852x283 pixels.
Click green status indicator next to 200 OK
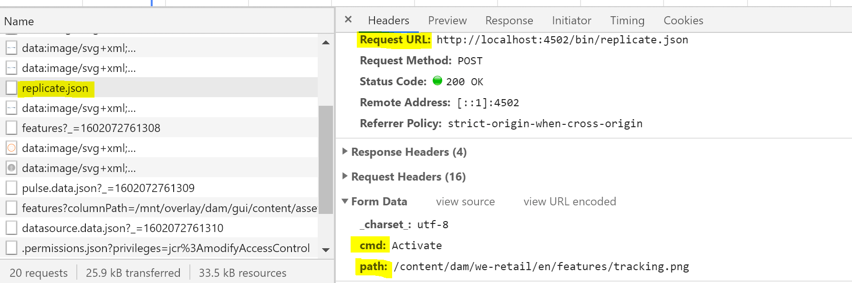coord(437,81)
